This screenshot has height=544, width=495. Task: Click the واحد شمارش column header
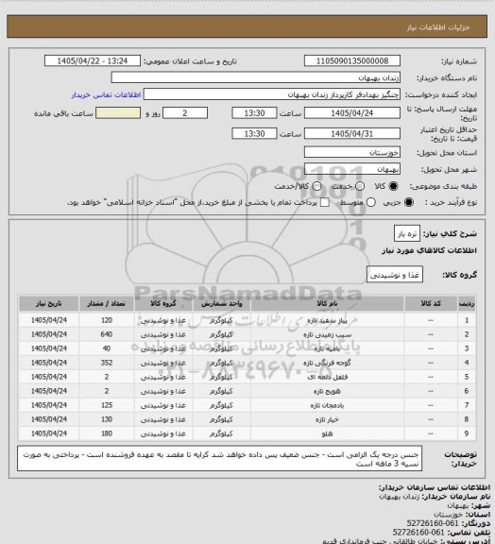pos(221,303)
